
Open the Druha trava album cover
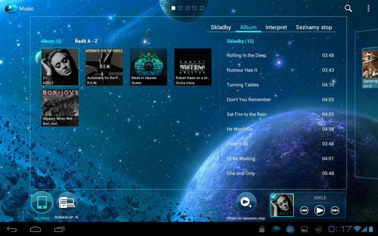coord(193,67)
